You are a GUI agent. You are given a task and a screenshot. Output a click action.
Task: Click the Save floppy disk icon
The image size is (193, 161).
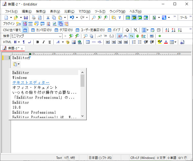click(26, 18)
